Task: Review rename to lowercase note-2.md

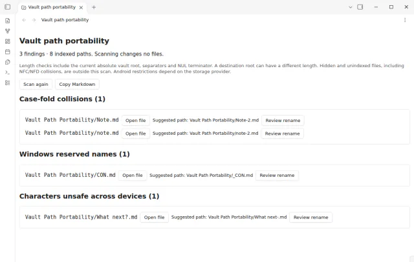Action: click(282, 134)
